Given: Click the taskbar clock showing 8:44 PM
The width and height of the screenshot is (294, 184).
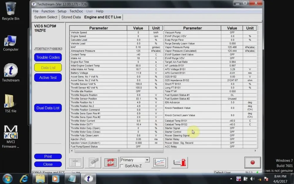Looking at the screenshot, I should (x=280, y=179).
